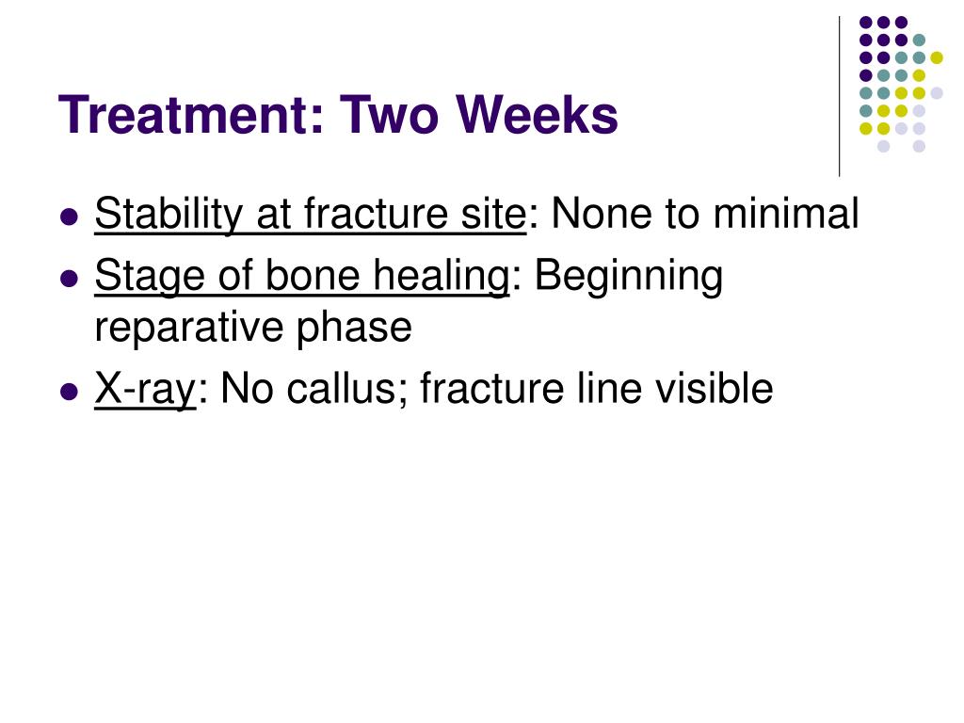This screenshot has height=723, width=964.
Task: Click the yellow dot at far right of dot grid
Action: coord(937,57)
